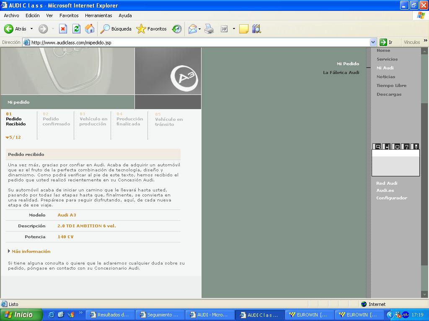Open Descargas in the side menu
Image resolution: width=429 pixels, height=321 pixels.
pyautogui.click(x=389, y=94)
